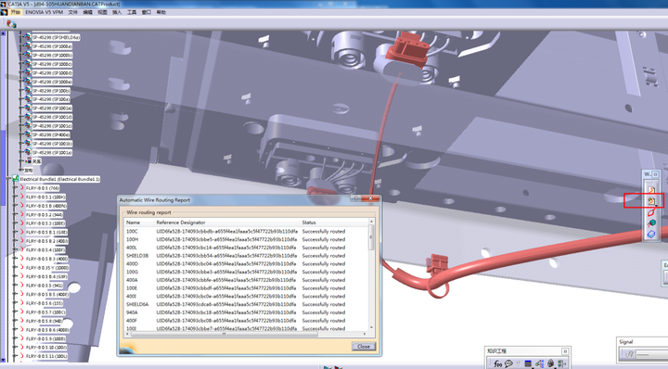The height and width of the screenshot is (369, 668).
Task: Click the Reference Designator column header
Action: (181, 223)
